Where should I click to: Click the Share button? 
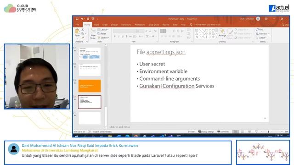click(x=286, y=25)
